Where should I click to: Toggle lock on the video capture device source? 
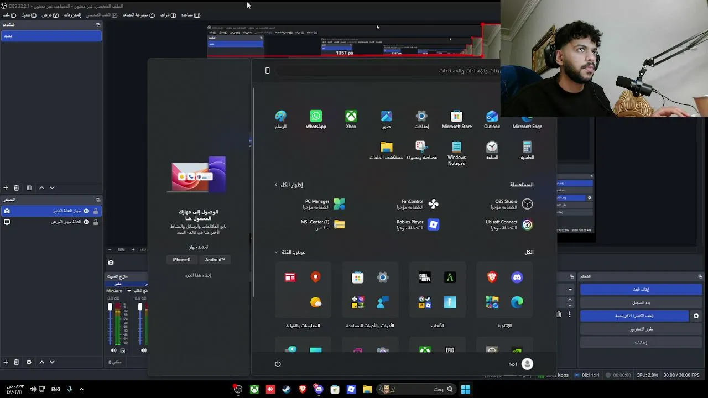(x=96, y=211)
